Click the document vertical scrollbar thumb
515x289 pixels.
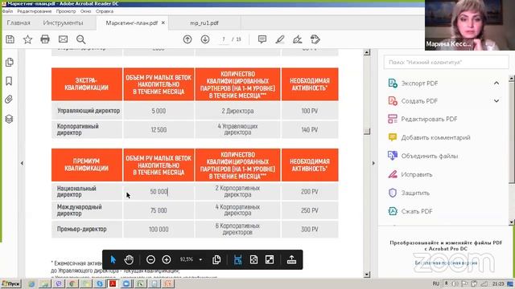(x=367, y=131)
